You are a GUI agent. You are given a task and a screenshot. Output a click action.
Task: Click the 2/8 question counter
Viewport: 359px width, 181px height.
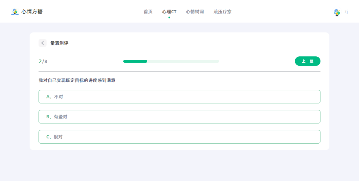[43, 61]
